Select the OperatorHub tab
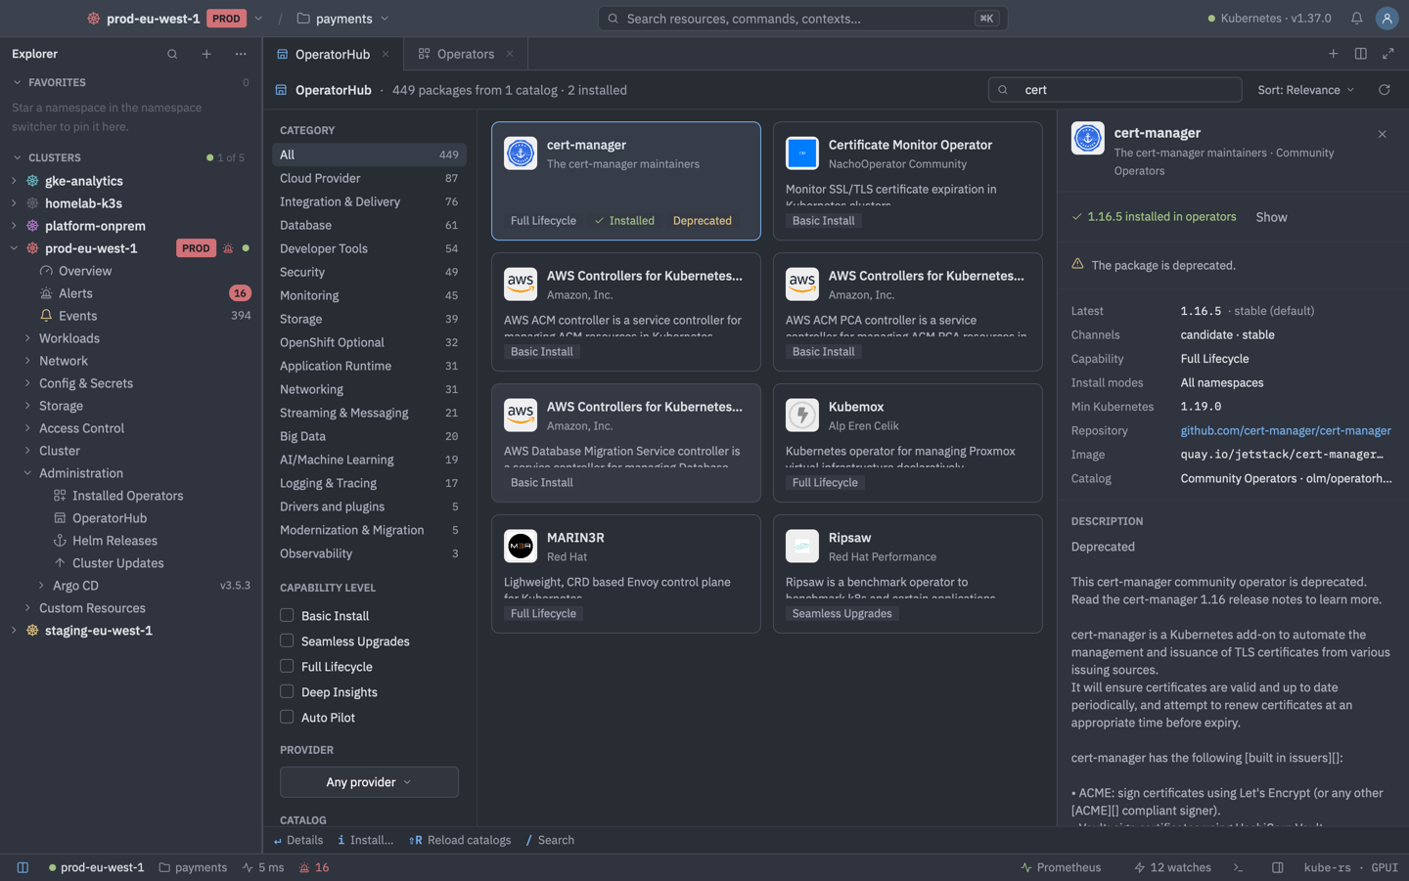Image resolution: width=1409 pixels, height=881 pixels. click(x=333, y=54)
